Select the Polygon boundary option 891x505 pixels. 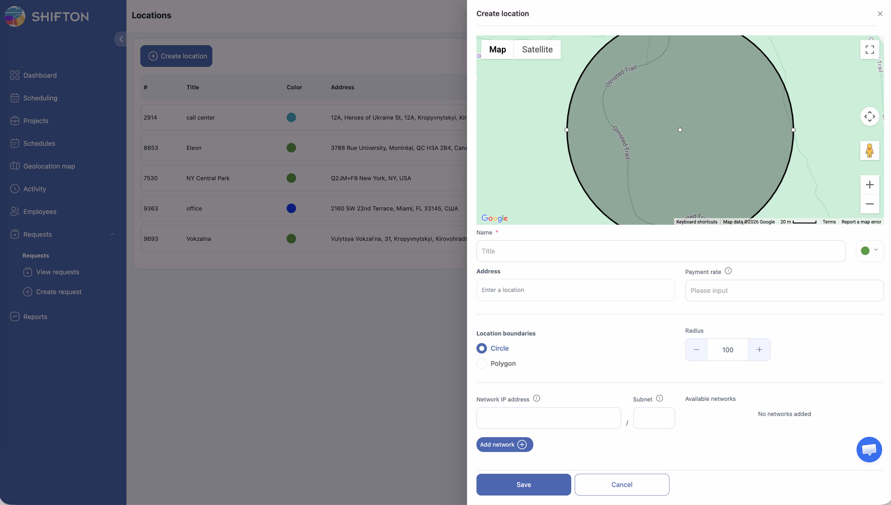click(x=482, y=364)
